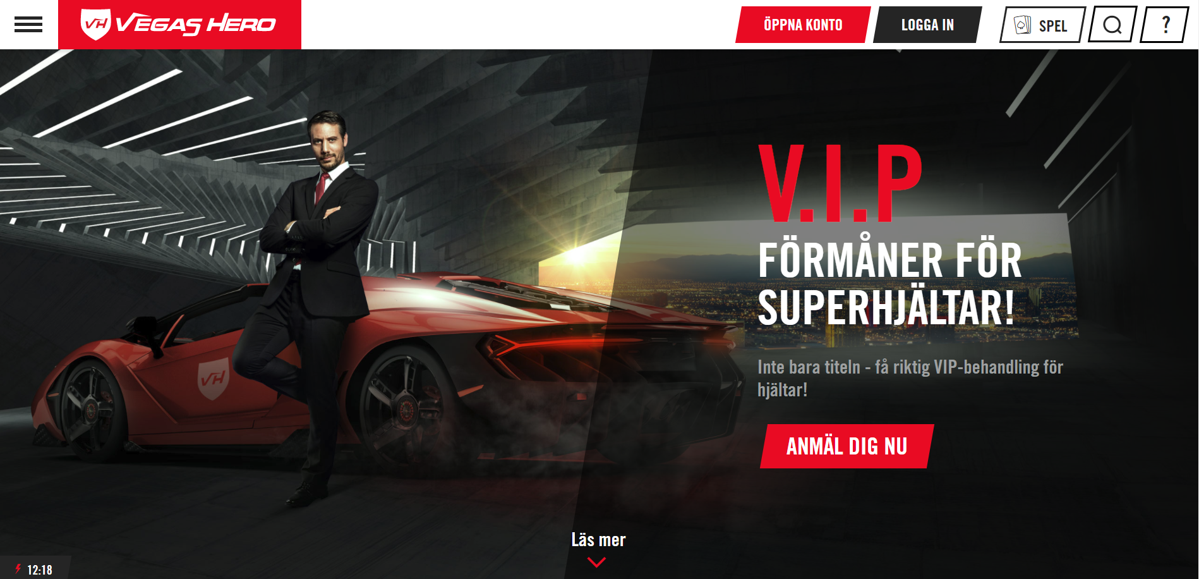Open the hamburger navigation menu
Screen dimensions: 1199x579
tap(28, 25)
